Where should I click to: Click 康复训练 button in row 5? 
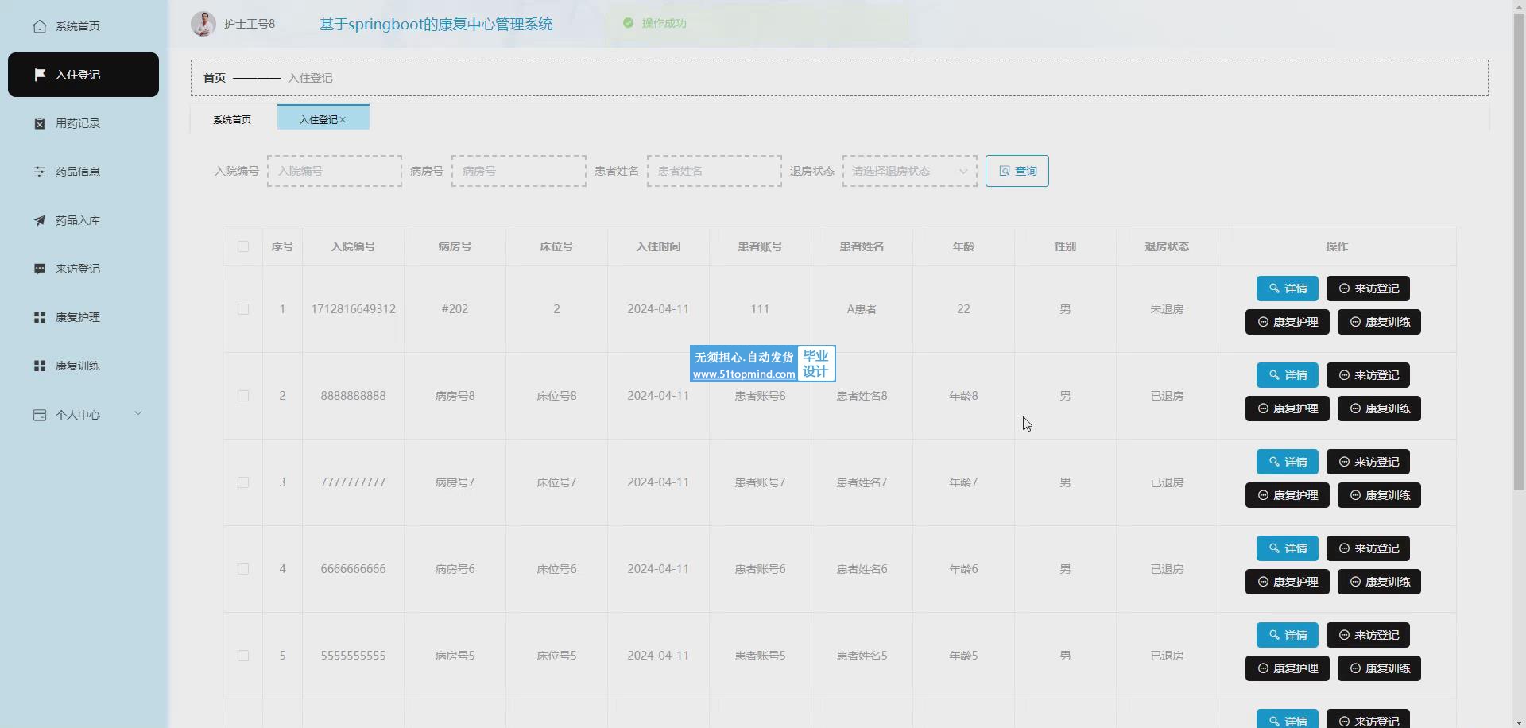pyautogui.click(x=1379, y=668)
